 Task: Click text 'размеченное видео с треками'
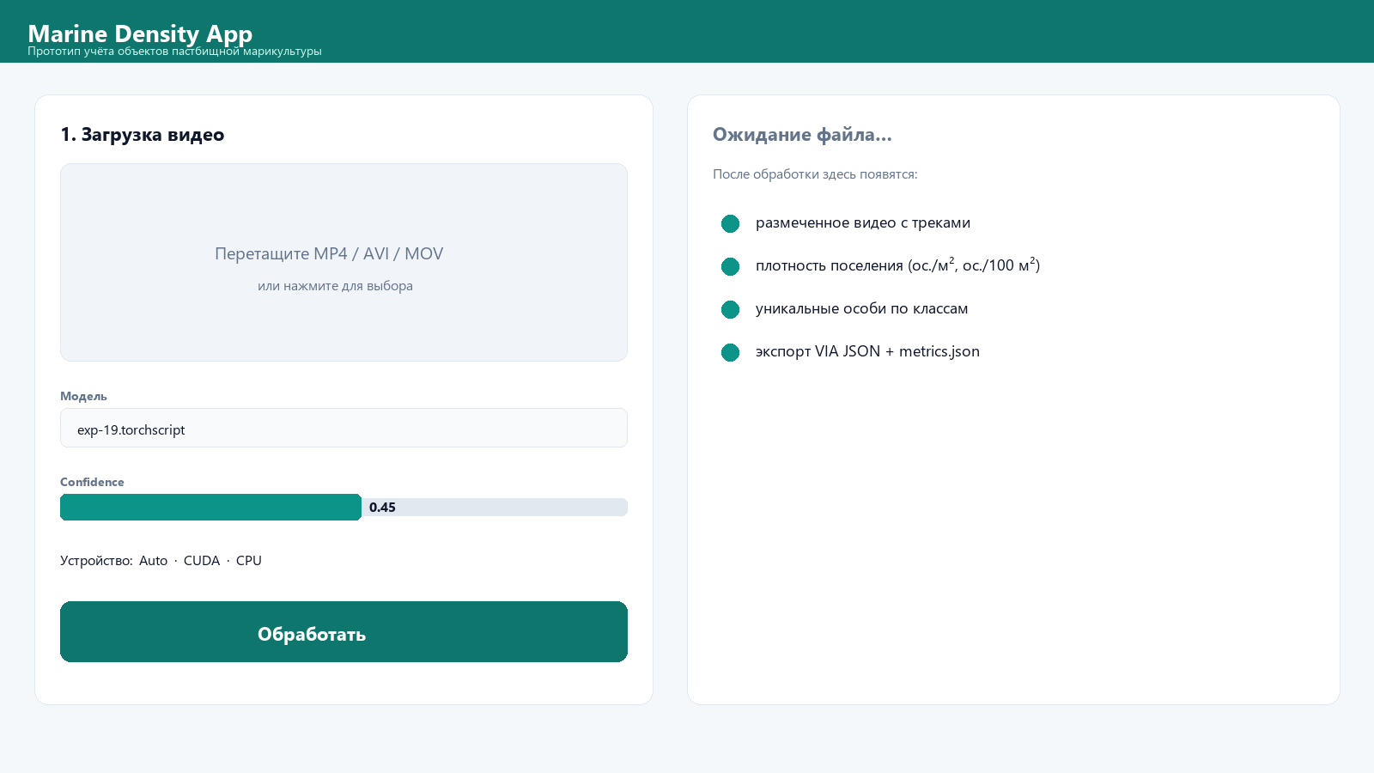tap(863, 222)
